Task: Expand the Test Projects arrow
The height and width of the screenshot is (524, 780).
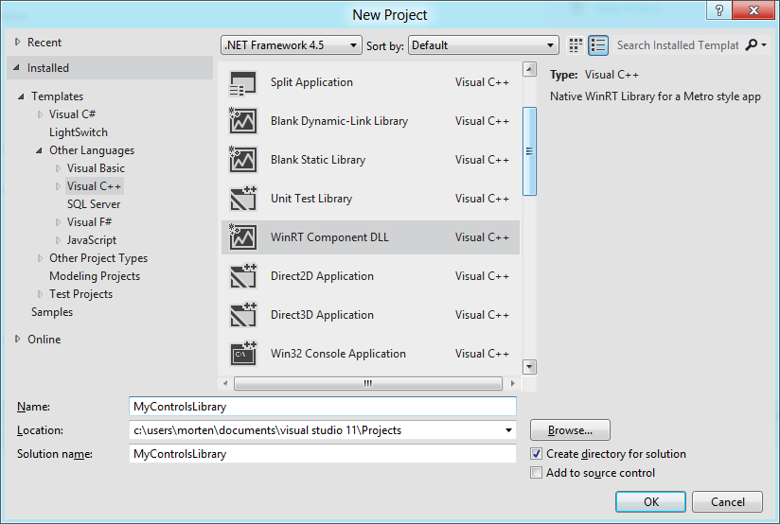Action: [x=40, y=294]
